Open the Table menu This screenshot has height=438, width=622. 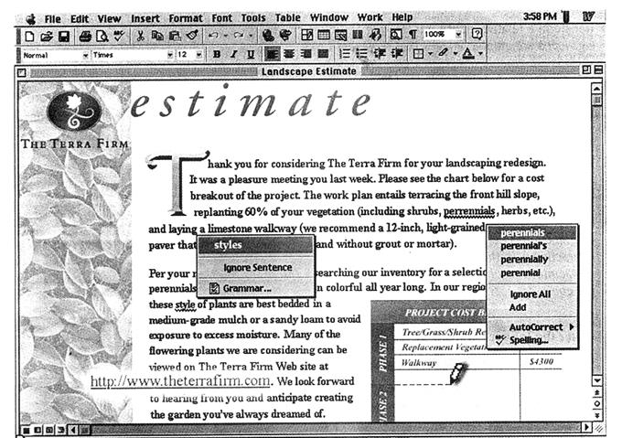(x=287, y=18)
